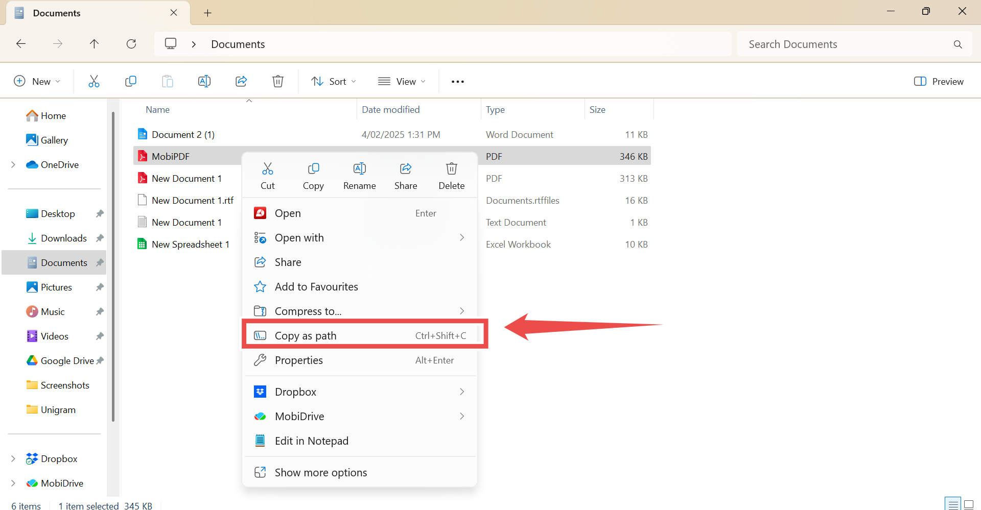Sort by the Type column header
Viewport: 981px width, 510px height.
pos(495,110)
